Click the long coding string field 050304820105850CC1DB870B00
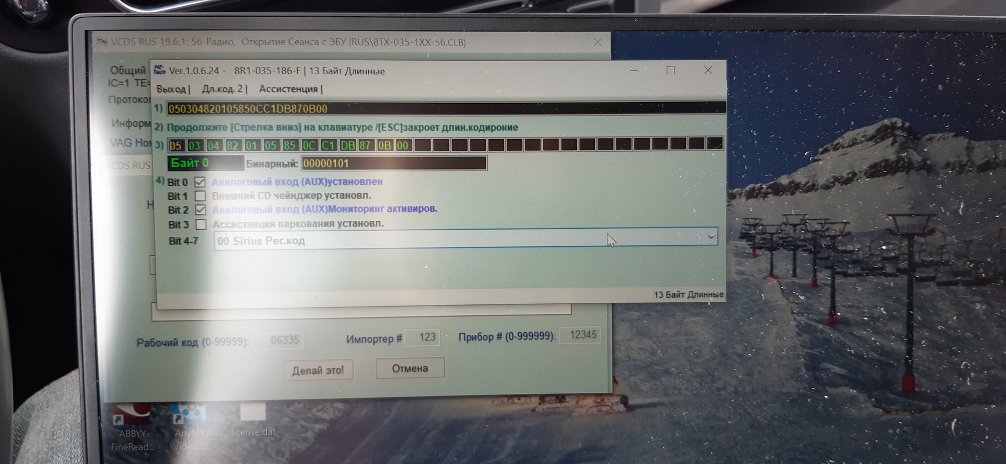The height and width of the screenshot is (464, 1006). [x=446, y=108]
